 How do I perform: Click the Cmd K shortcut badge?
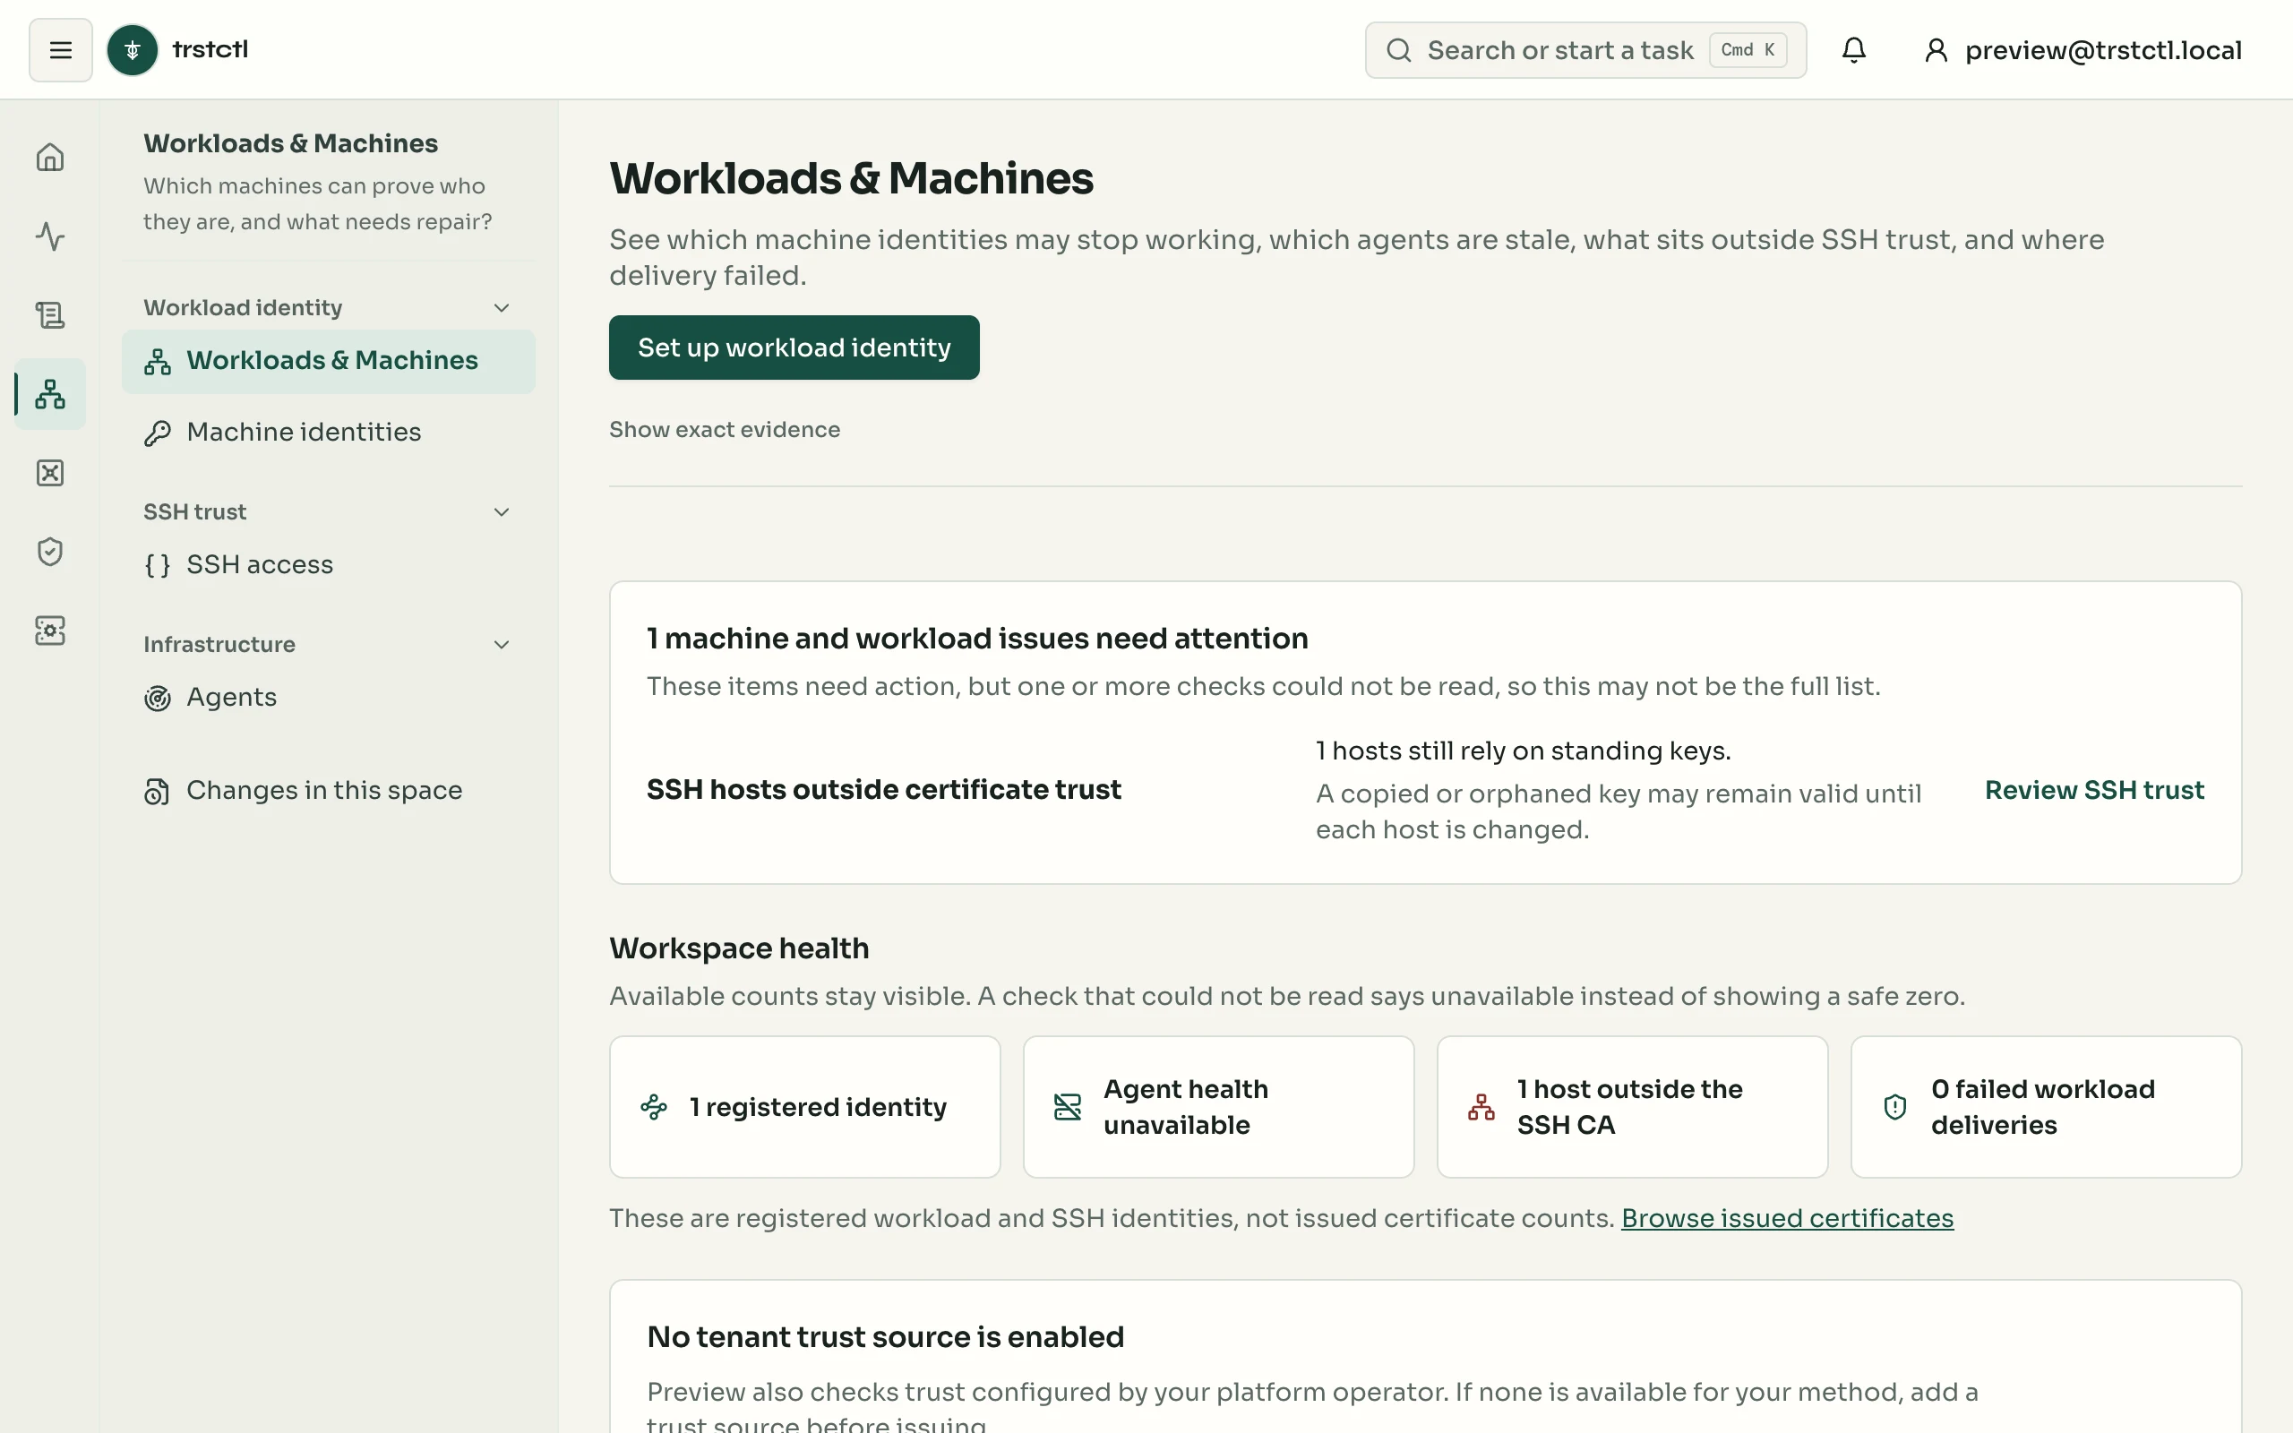coord(1748,50)
